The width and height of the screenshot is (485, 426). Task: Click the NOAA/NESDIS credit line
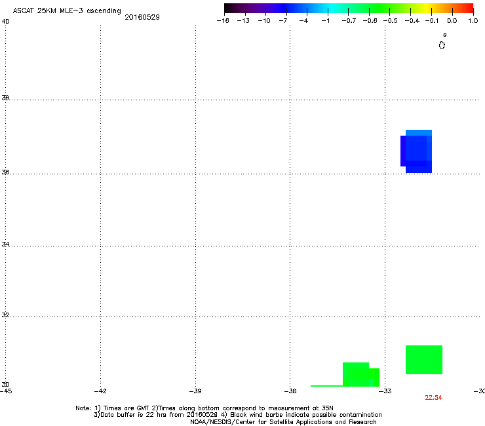[283, 422]
